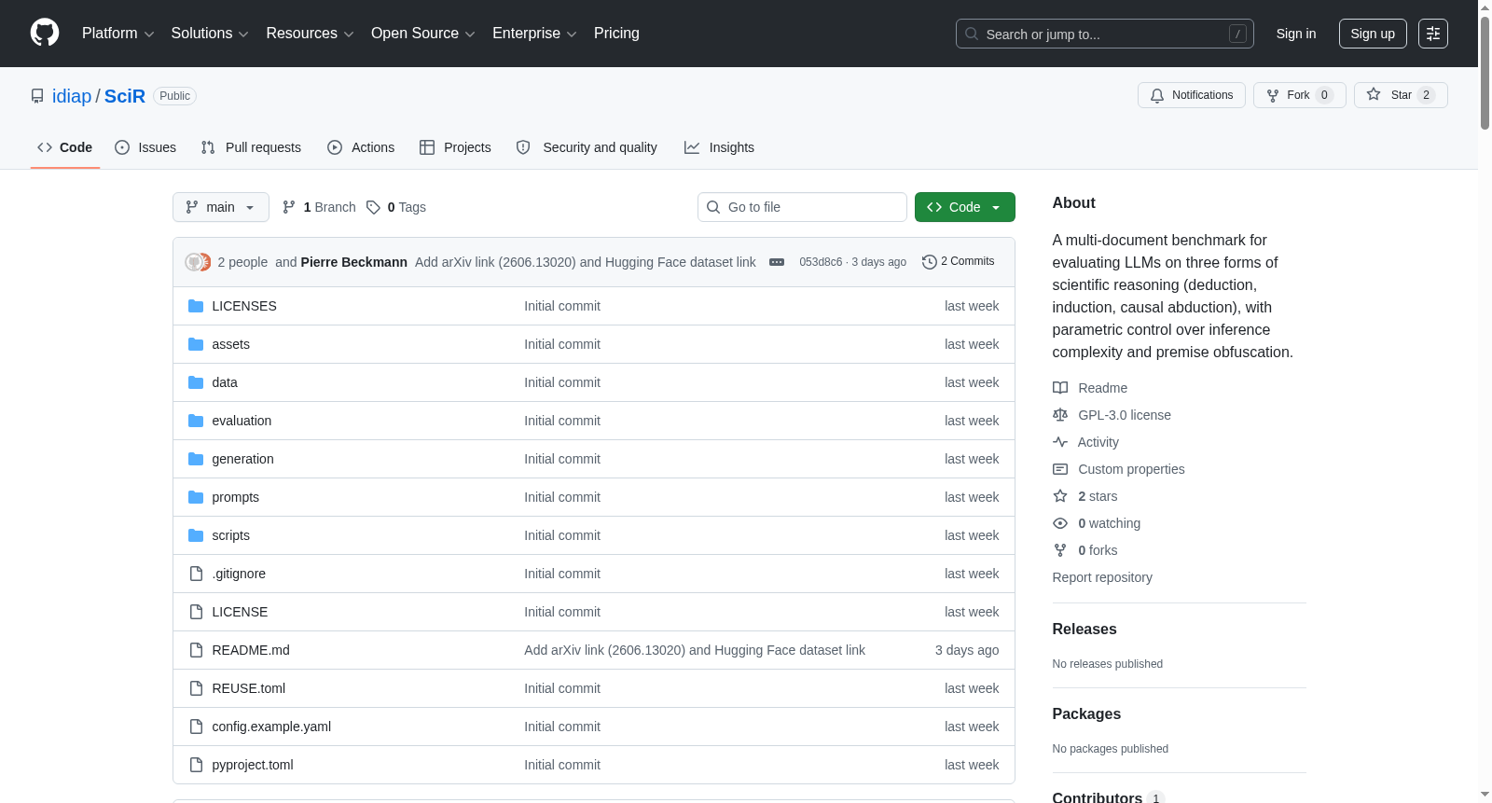Viewport: 1492px width, 803px height.
Task: Click the Sign up button
Action: click(x=1373, y=34)
